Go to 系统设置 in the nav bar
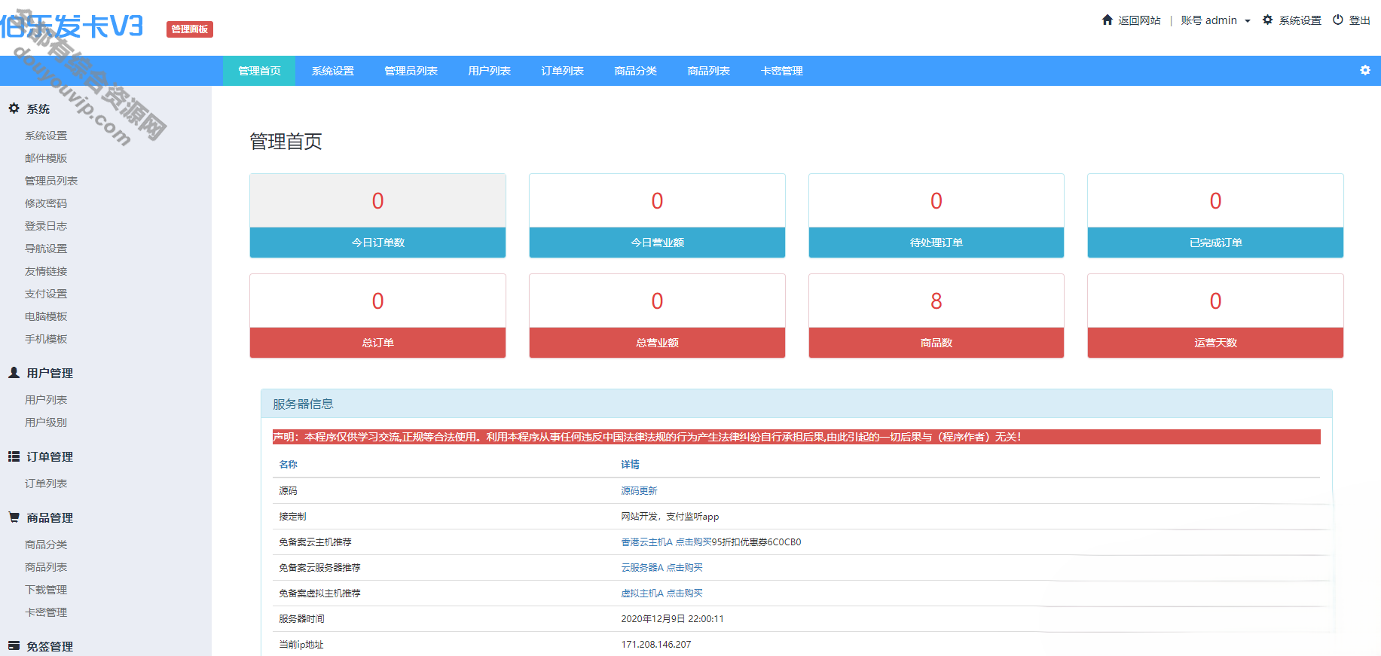Viewport: 1381px width, 656px height. point(332,71)
